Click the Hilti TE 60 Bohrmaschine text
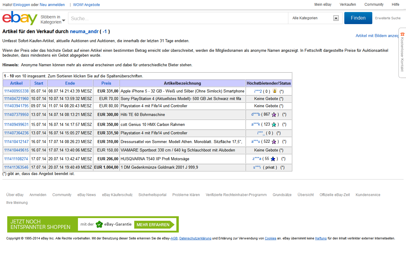406x256 pixels. pos(143,115)
